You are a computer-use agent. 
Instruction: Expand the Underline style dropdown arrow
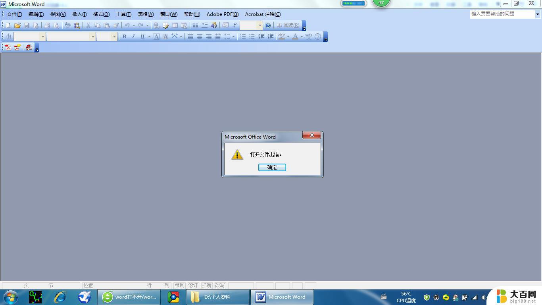[x=149, y=37]
